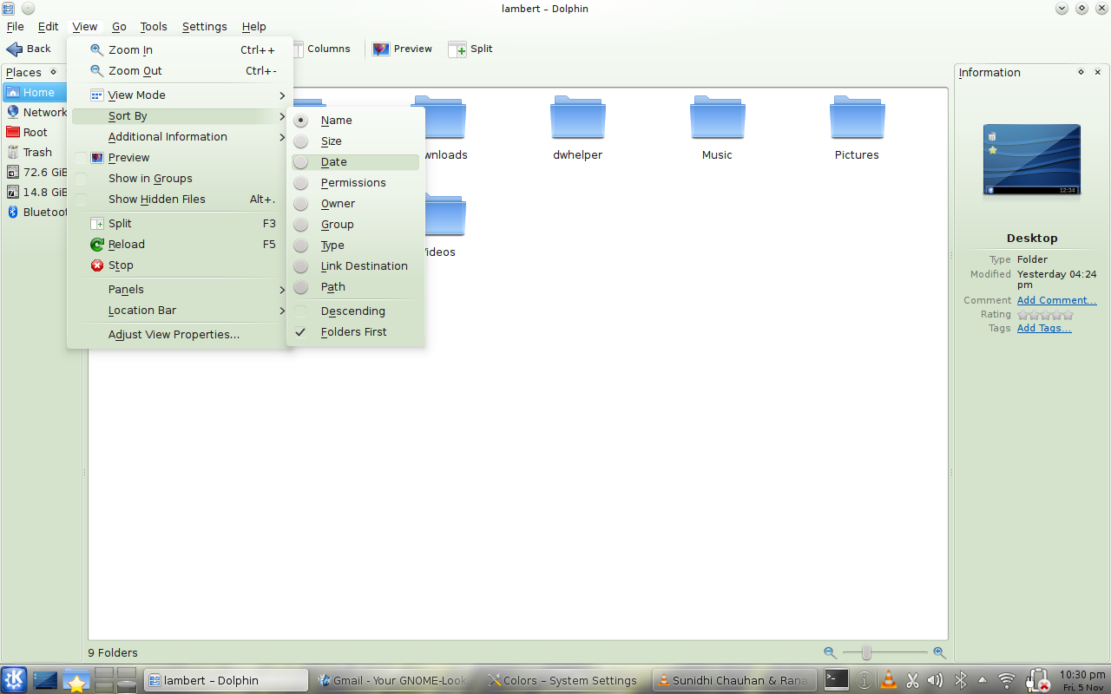Switch to Gmail taskbar window
Viewport: 1111px width, 694px height.
pyautogui.click(x=395, y=680)
